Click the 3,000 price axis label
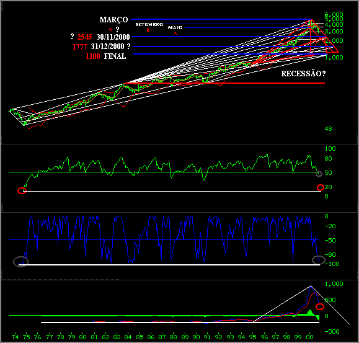359x343 pixels. click(x=334, y=32)
